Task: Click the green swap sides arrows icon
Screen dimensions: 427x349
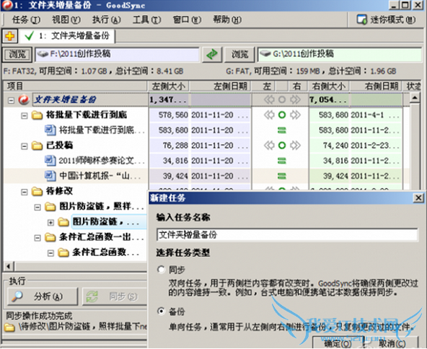Action: pos(212,54)
